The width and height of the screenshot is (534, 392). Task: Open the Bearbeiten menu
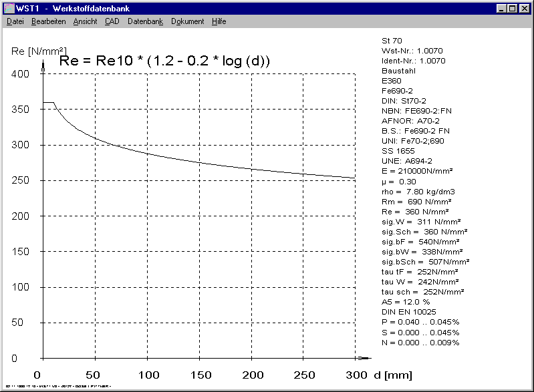tap(48, 21)
